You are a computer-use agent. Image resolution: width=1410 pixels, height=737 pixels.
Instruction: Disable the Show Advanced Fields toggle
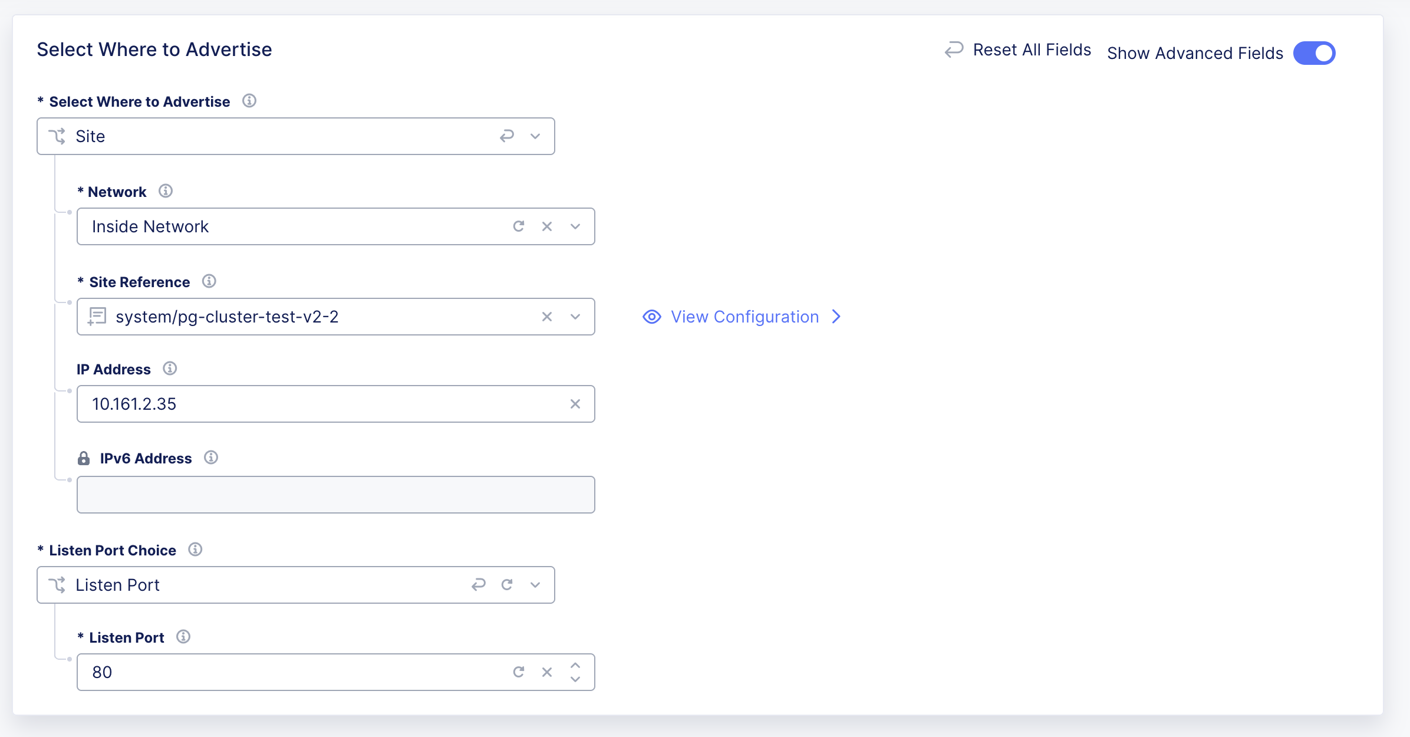click(x=1315, y=52)
